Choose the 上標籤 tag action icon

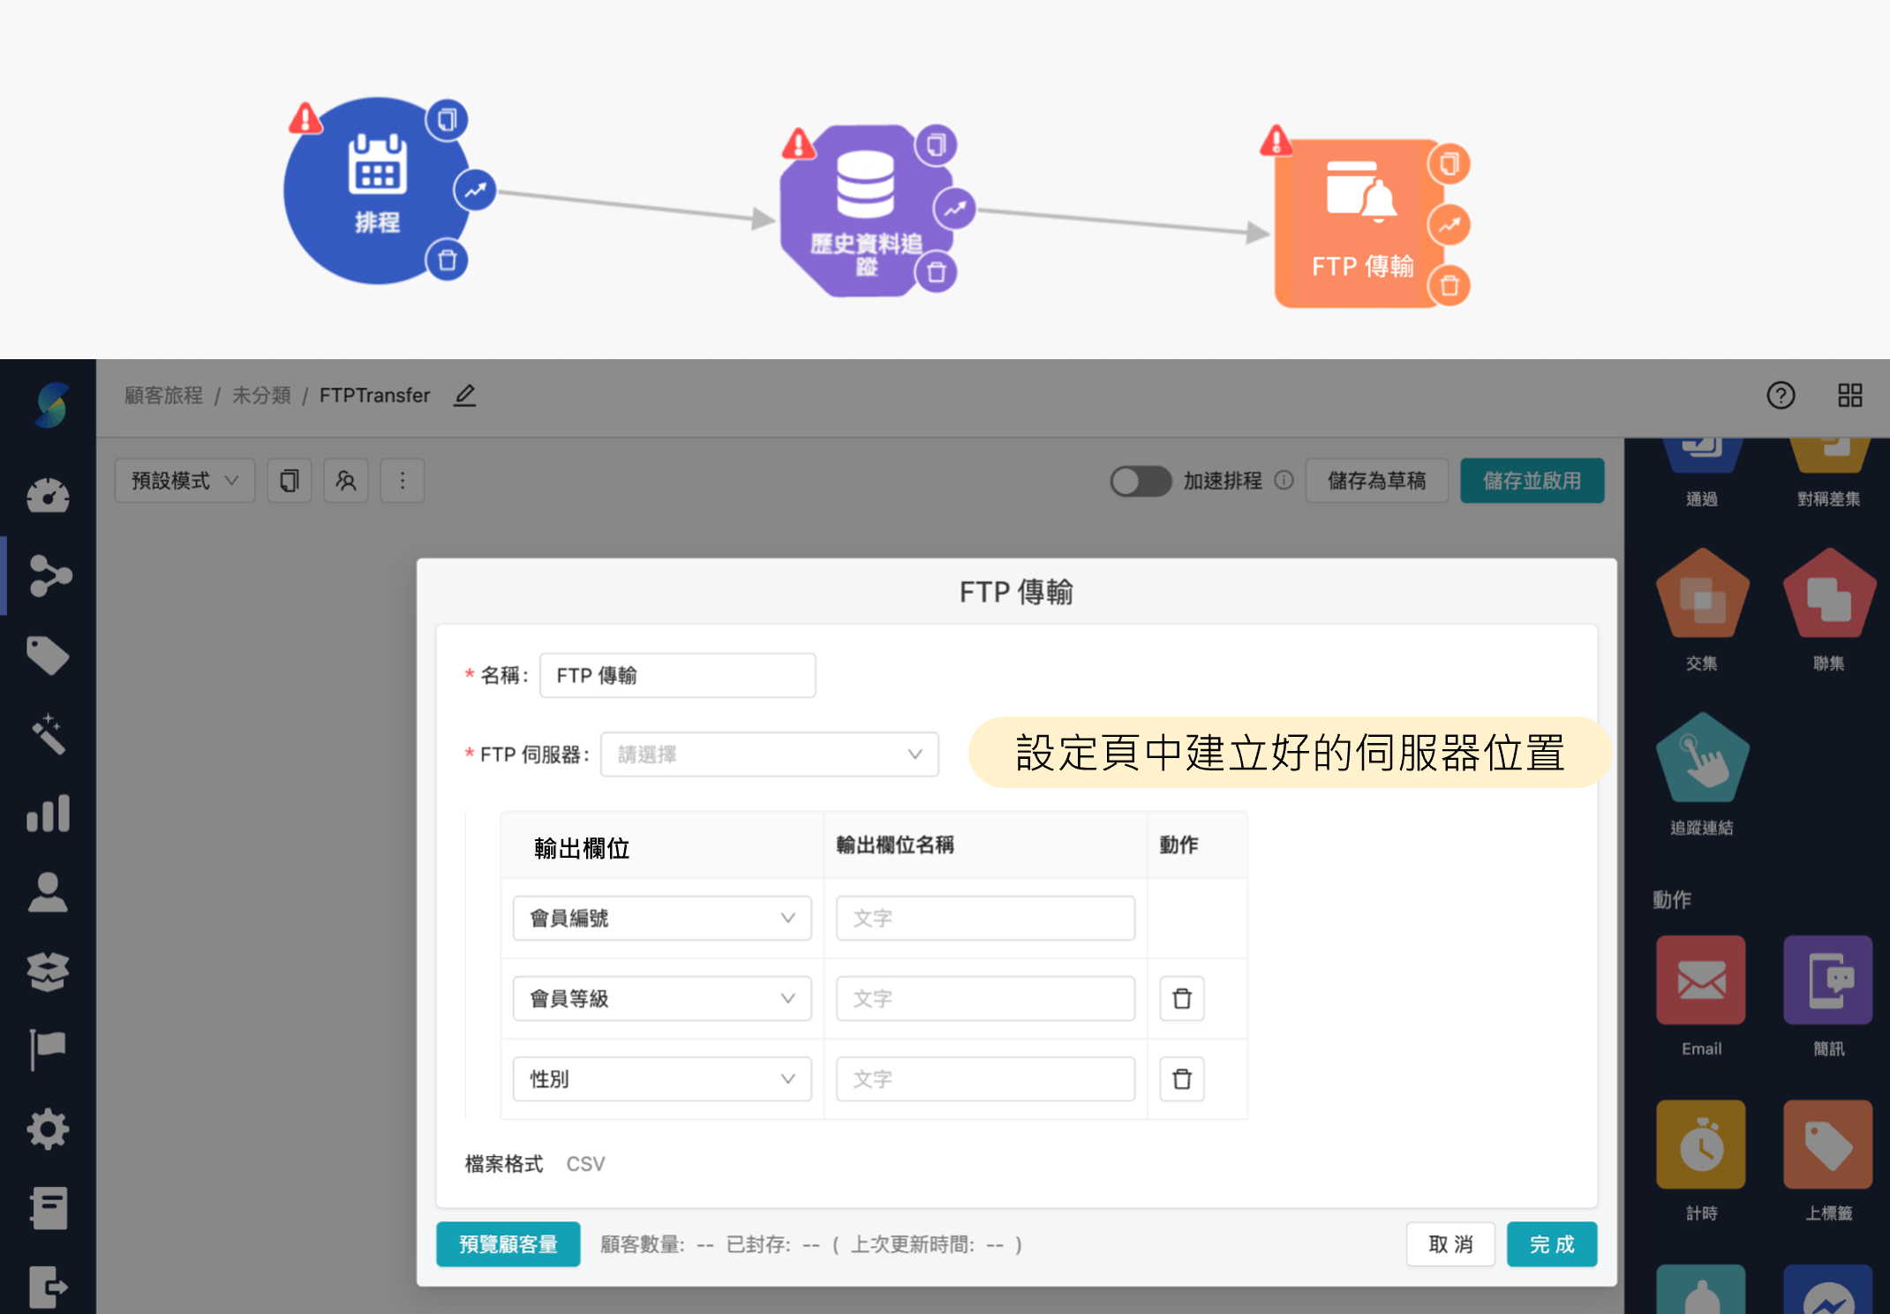[1826, 1144]
